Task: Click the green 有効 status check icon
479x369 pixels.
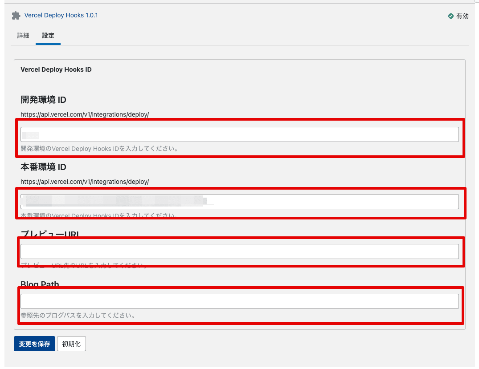Action: (x=450, y=16)
